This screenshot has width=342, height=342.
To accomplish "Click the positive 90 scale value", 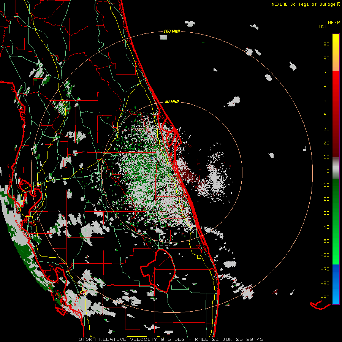I will [x=326, y=44].
